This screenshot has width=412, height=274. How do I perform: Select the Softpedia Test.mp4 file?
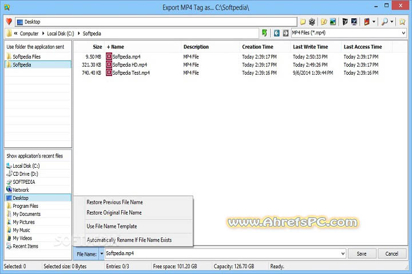click(x=131, y=72)
